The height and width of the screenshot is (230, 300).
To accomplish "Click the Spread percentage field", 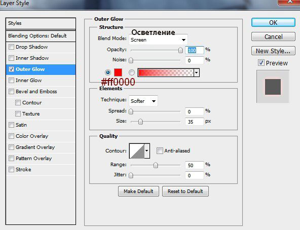I will click(x=195, y=111).
